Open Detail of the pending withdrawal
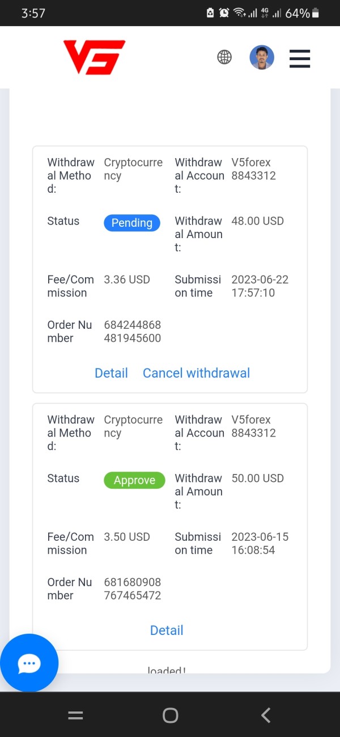 (x=111, y=373)
